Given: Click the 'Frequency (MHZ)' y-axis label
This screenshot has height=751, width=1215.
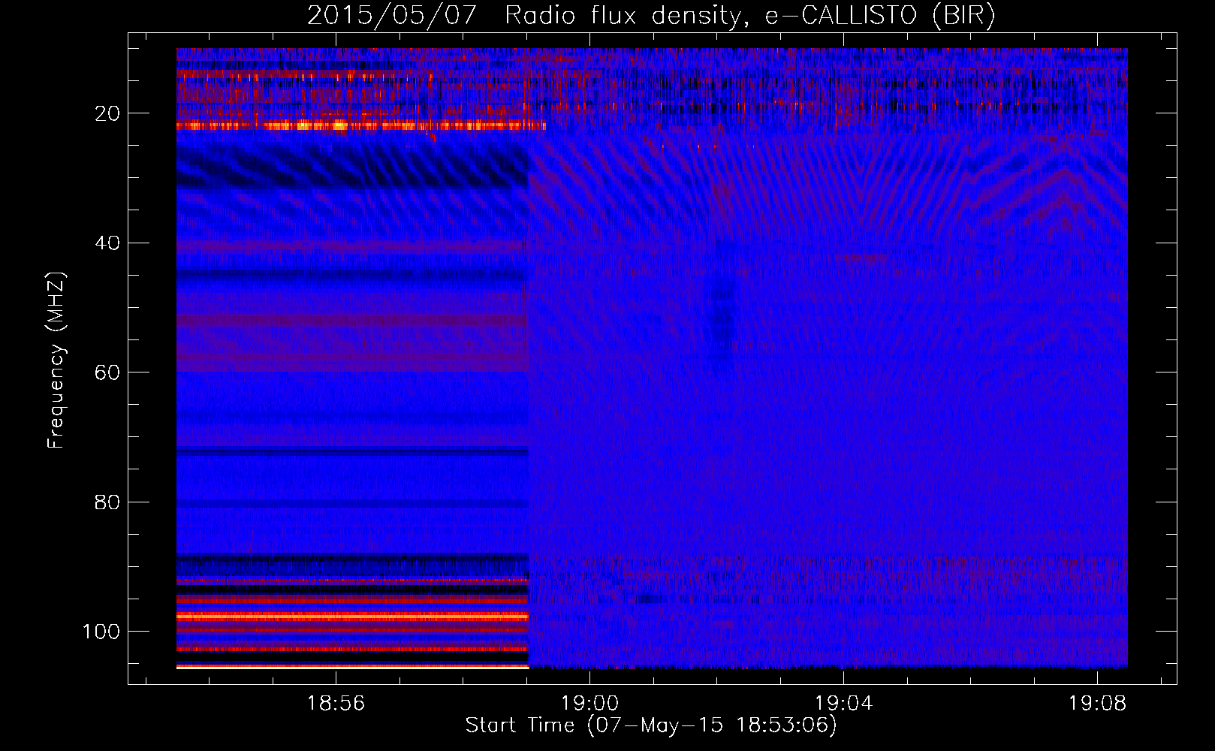Looking at the screenshot, I should [x=56, y=360].
